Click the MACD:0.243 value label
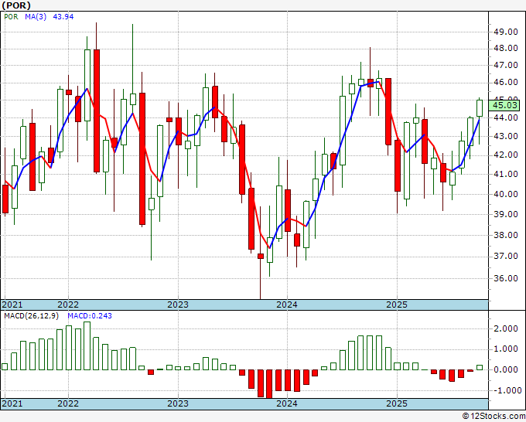 90,316
